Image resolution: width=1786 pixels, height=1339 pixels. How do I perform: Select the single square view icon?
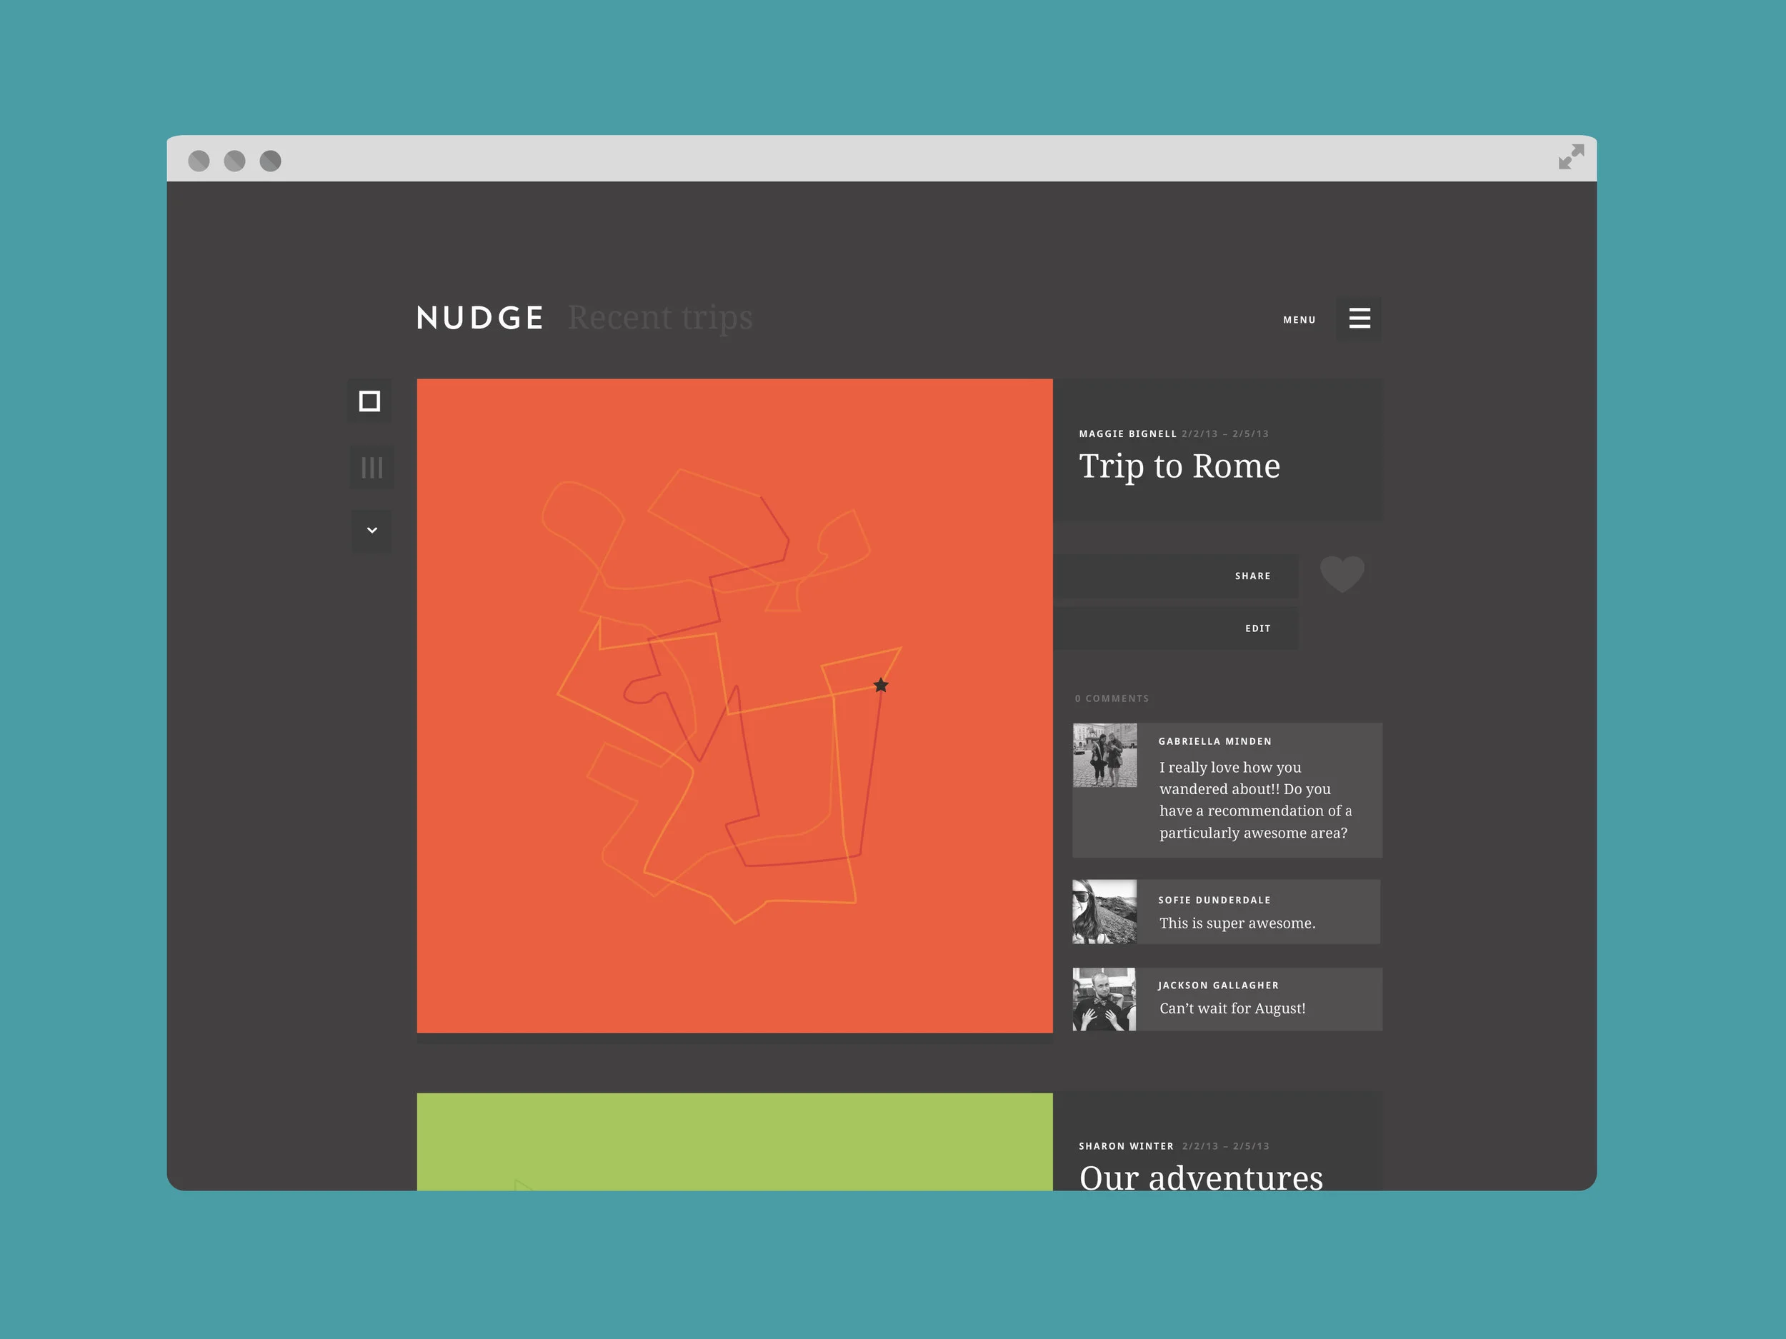[x=370, y=401]
